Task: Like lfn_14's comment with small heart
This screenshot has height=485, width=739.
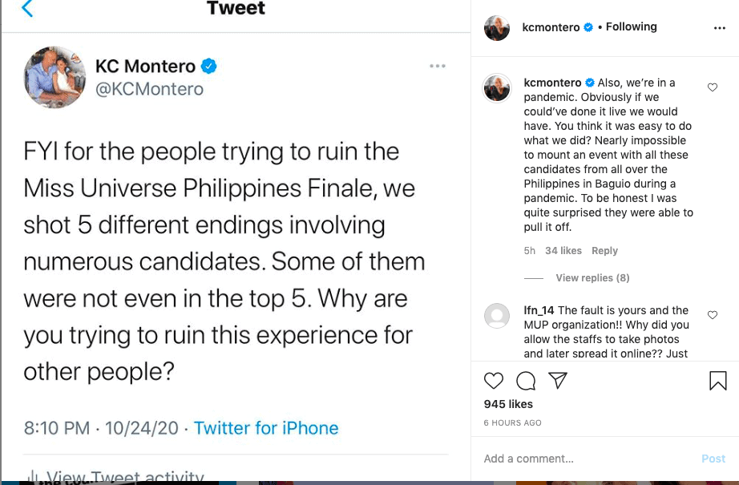Action: point(712,315)
